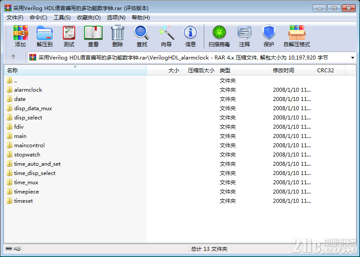The width and height of the screenshot is (360, 257).
Task: Show archive Info (信息) icon
Action: (190, 33)
